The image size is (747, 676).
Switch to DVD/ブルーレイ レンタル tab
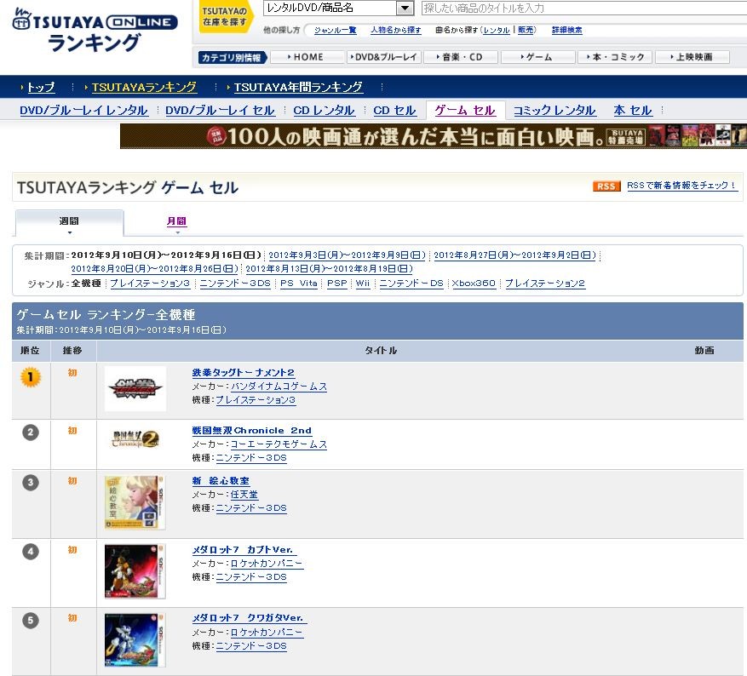click(83, 111)
